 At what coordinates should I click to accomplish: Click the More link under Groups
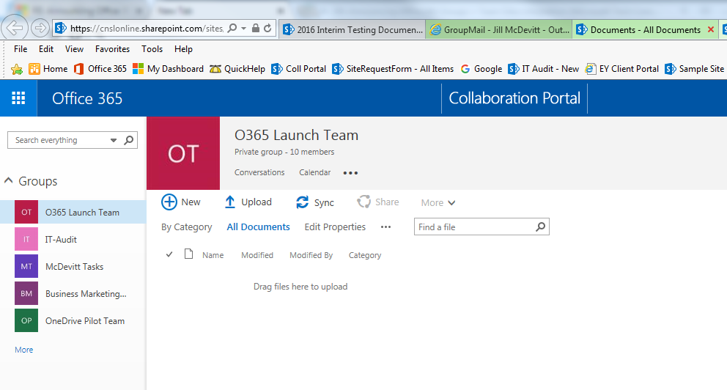23,350
